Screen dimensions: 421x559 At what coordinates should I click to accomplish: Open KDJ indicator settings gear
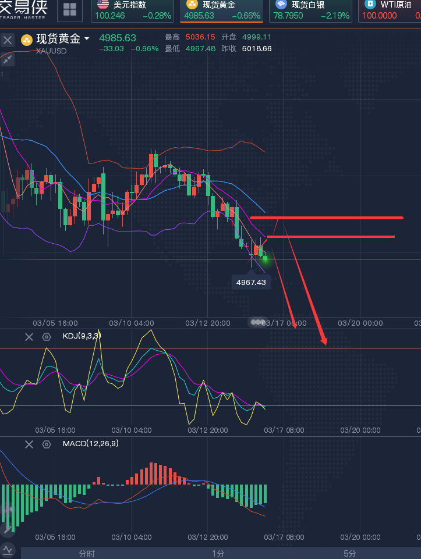(x=47, y=337)
